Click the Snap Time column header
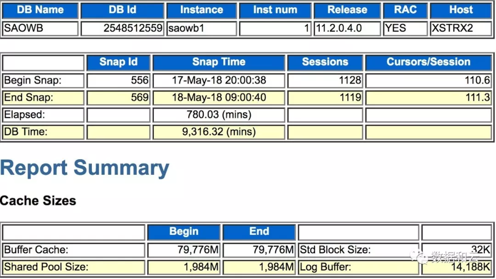This screenshot has height=279, width=496. [x=219, y=62]
